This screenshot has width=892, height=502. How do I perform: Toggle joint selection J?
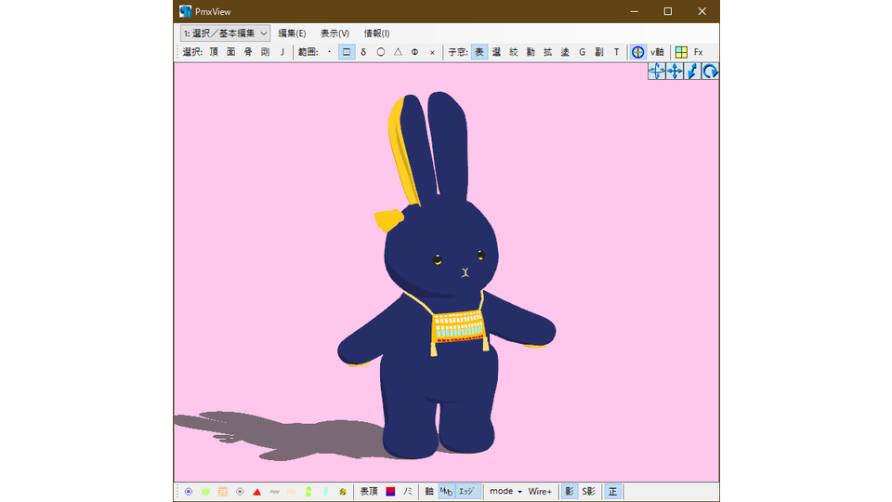point(282,52)
